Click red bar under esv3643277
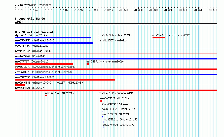Screen dimensions: 224x137 (116, 69)
